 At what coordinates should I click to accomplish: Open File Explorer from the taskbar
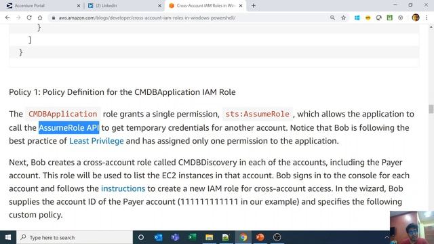coord(210,237)
